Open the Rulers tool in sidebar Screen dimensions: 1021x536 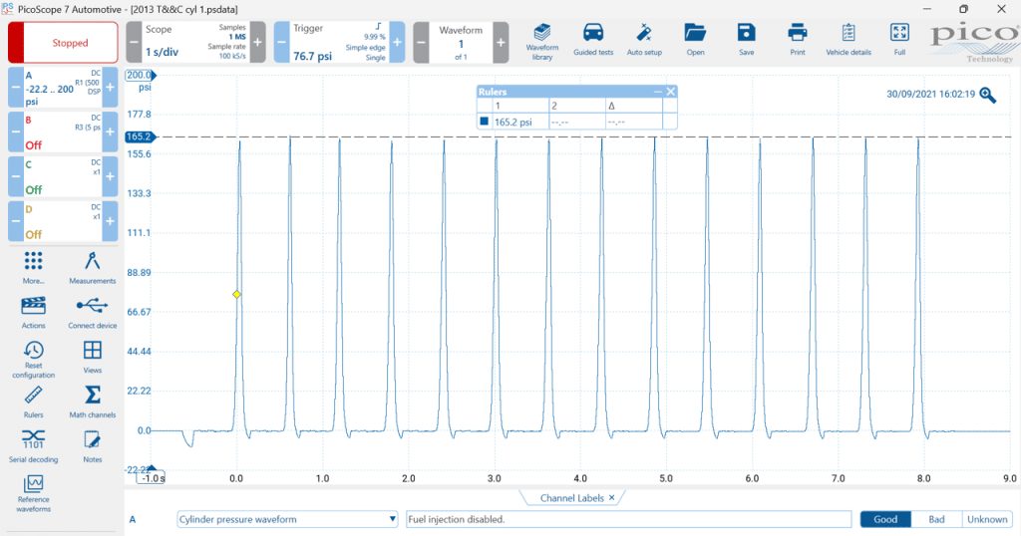click(x=33, y=402)
